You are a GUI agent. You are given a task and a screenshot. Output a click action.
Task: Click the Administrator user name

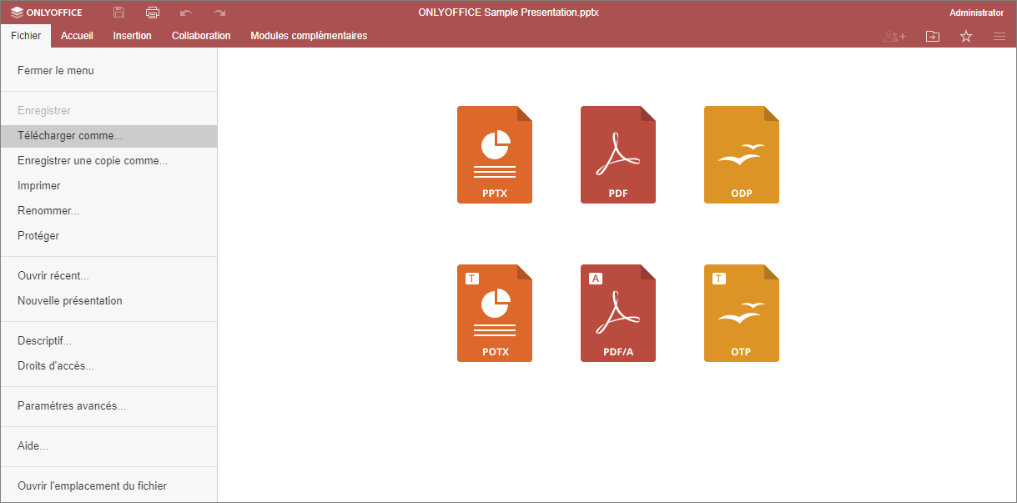(976, 13)
